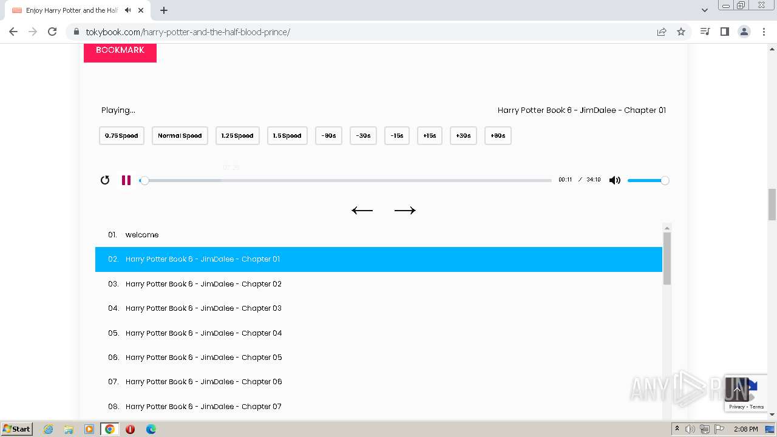Go back in browser history
The height and width of the screenshot is (437, 777).
13,32
